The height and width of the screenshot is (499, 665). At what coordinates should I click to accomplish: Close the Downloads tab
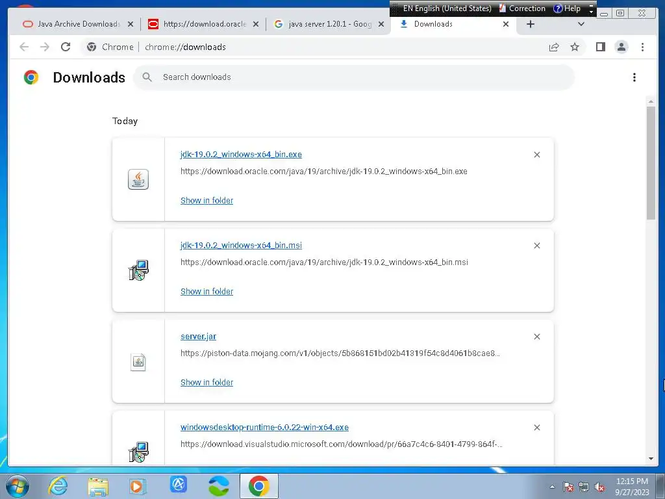click(505, 24)
